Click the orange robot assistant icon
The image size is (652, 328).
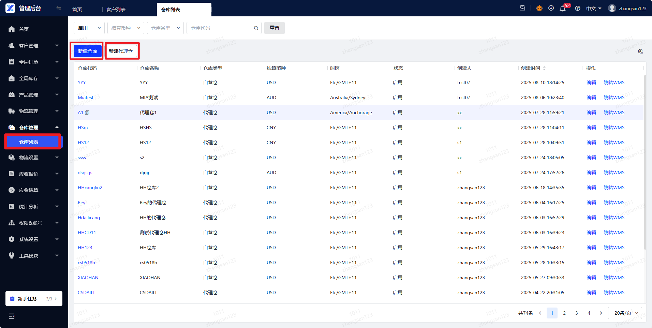tap(539, 8)
